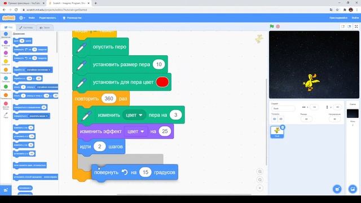The width and height of the screenshot is (361, 203).
Task: Open the Файл menu
Action: point(32,17)
